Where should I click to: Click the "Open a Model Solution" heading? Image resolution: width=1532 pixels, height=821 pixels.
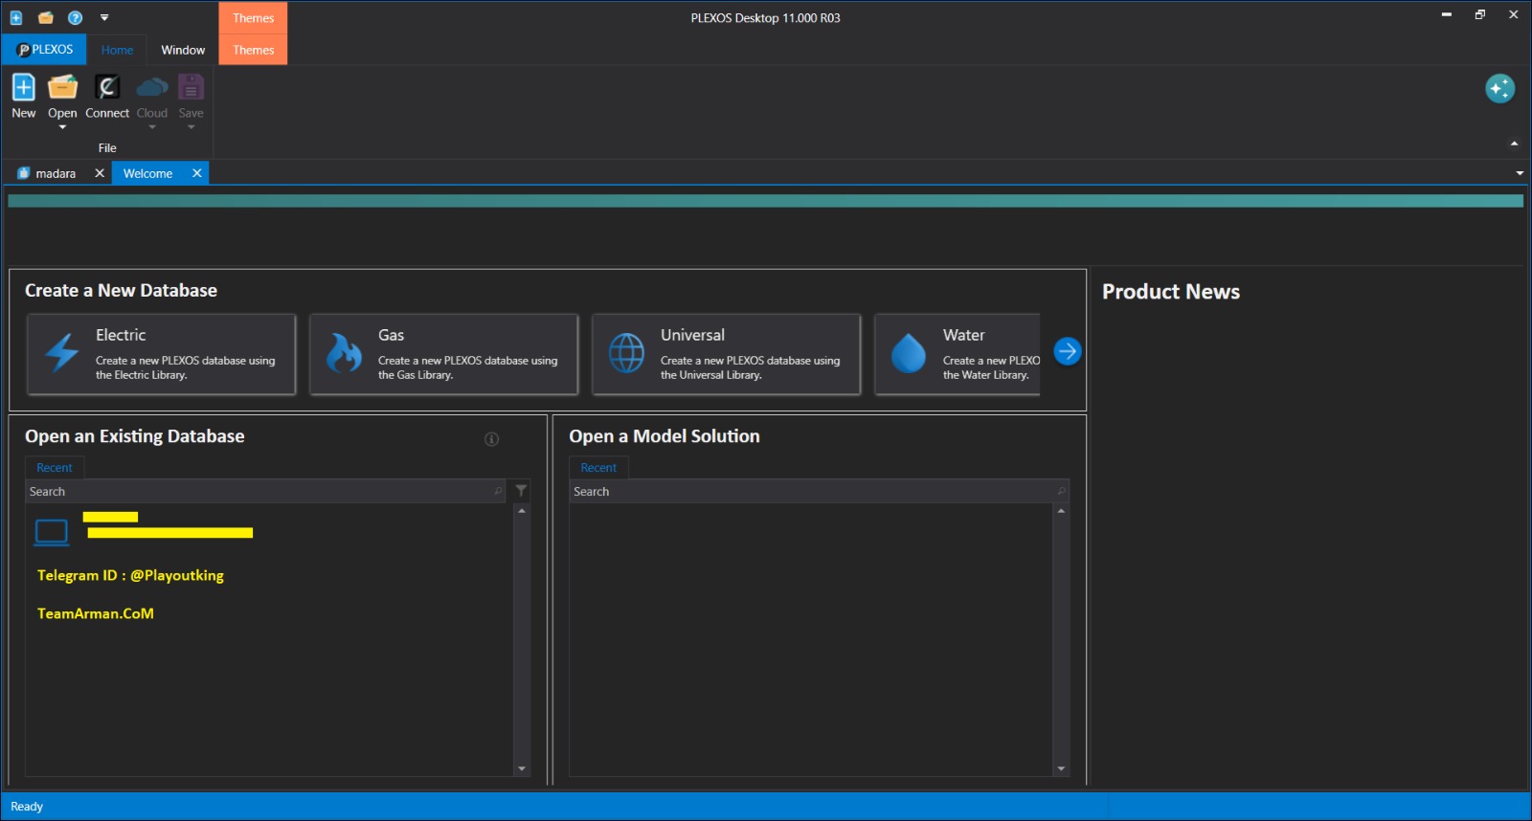[665, 436]
